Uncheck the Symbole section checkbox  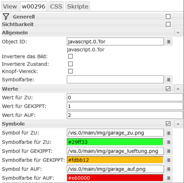coord(168,124)
